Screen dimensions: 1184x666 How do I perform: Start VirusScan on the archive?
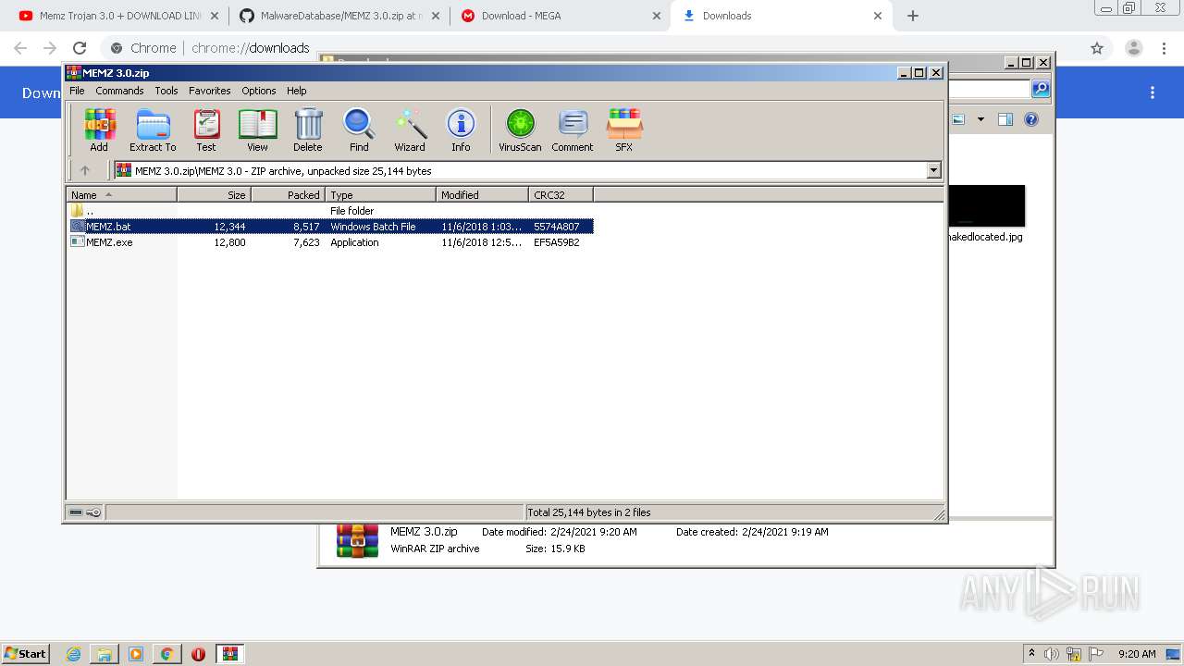pyautogui.click(x=520, y=129)
